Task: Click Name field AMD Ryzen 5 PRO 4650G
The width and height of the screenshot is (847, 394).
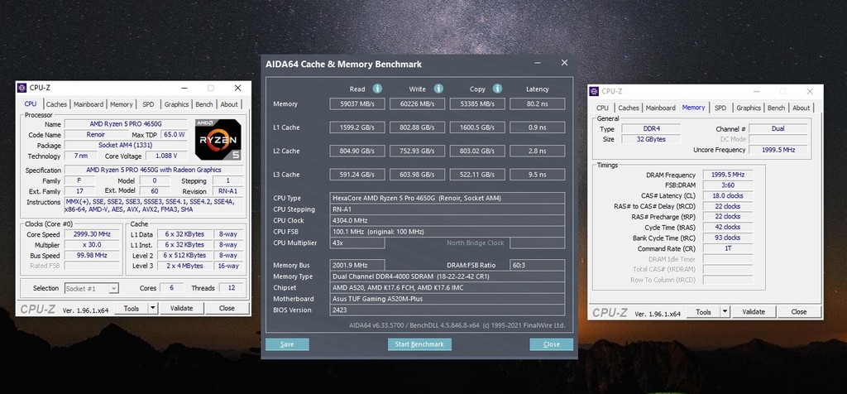Action: [126, 124]
